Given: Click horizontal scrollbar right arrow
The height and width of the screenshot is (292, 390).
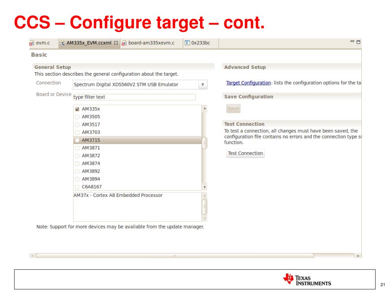Looking at the screenshot, I should (358, 255).
